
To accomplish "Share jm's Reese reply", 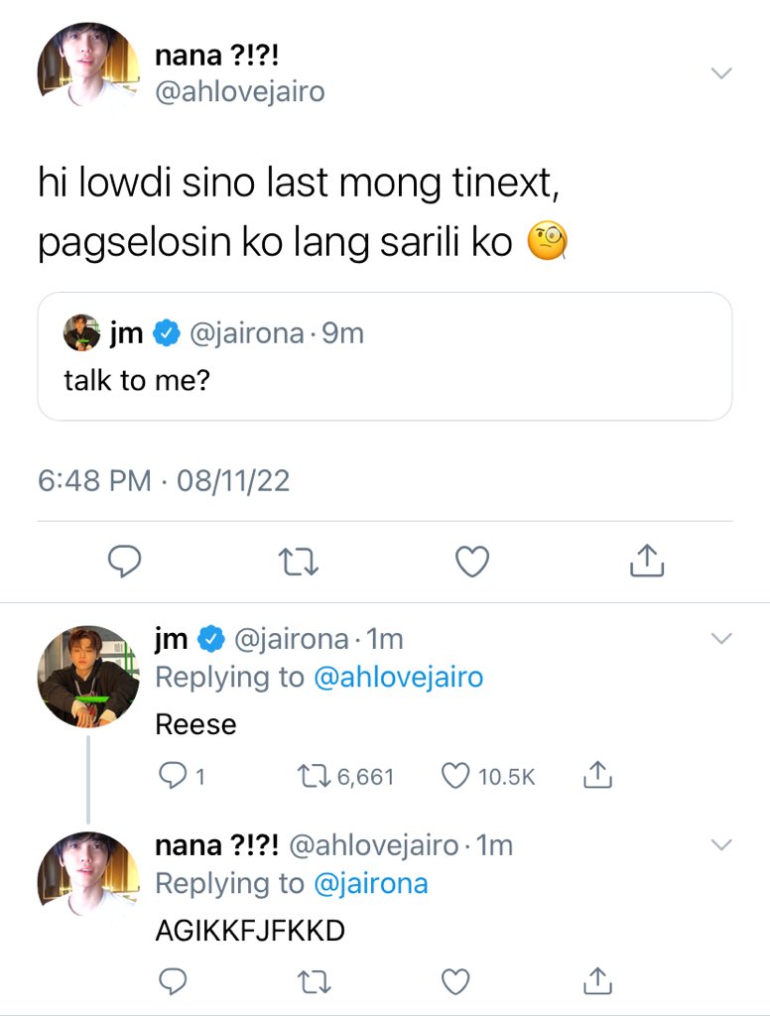I will point(597,774).
